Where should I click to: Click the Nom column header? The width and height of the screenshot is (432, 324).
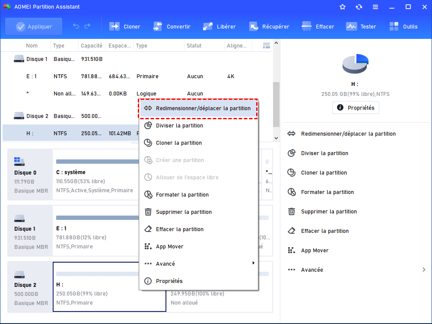coord(32,46)
